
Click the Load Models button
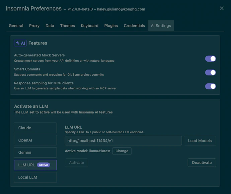(x=200, y=141)
